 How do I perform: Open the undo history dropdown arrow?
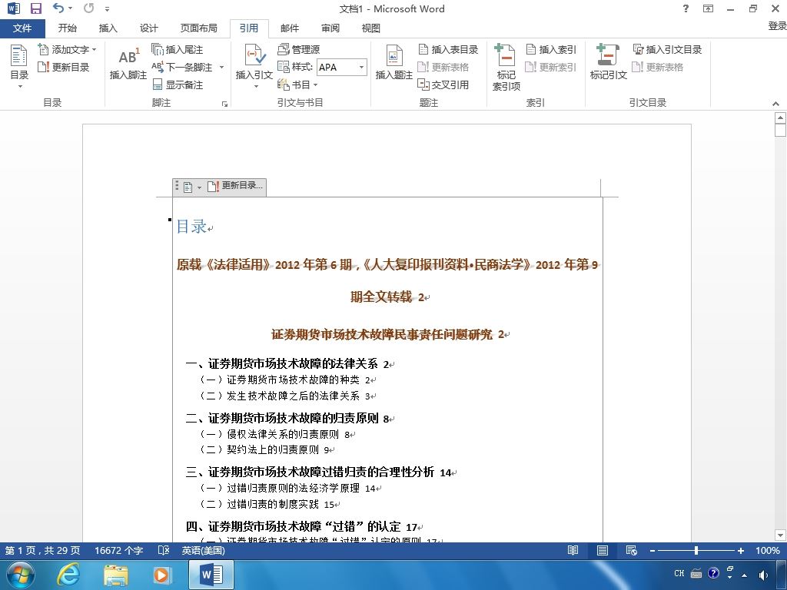click(70, 8)
